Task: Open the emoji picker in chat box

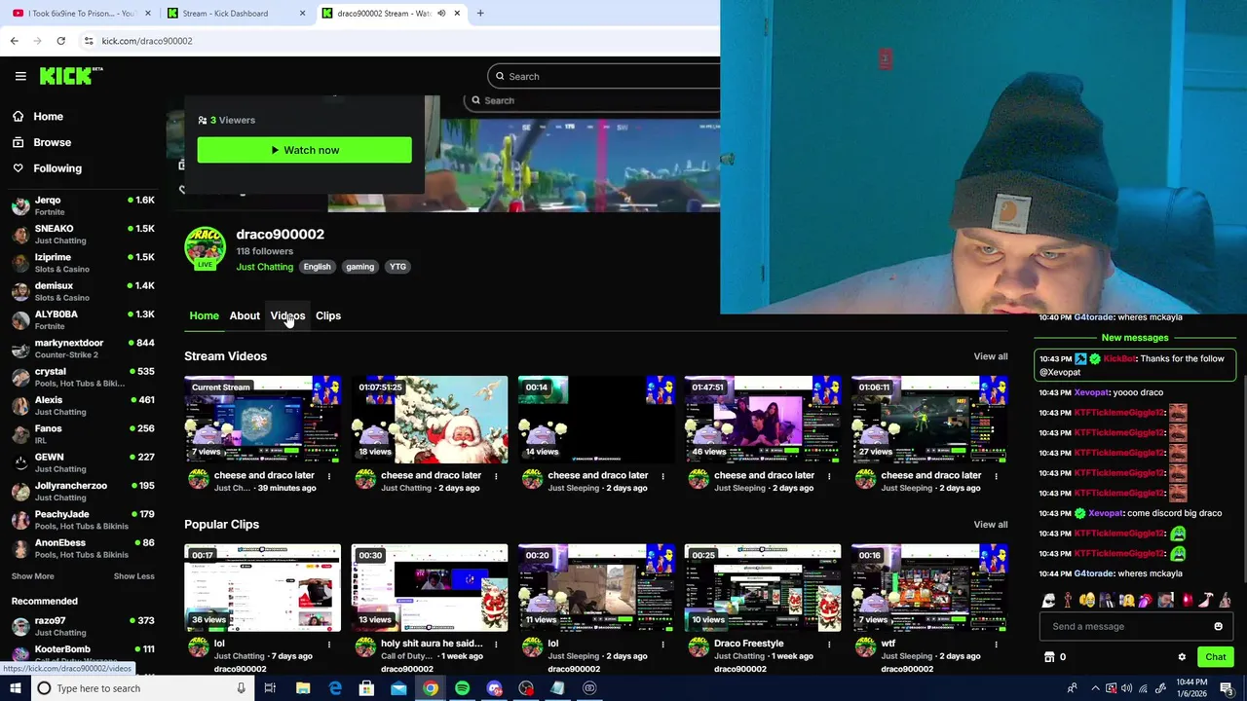Action: pyautogui.click(x=1218, y=627)
